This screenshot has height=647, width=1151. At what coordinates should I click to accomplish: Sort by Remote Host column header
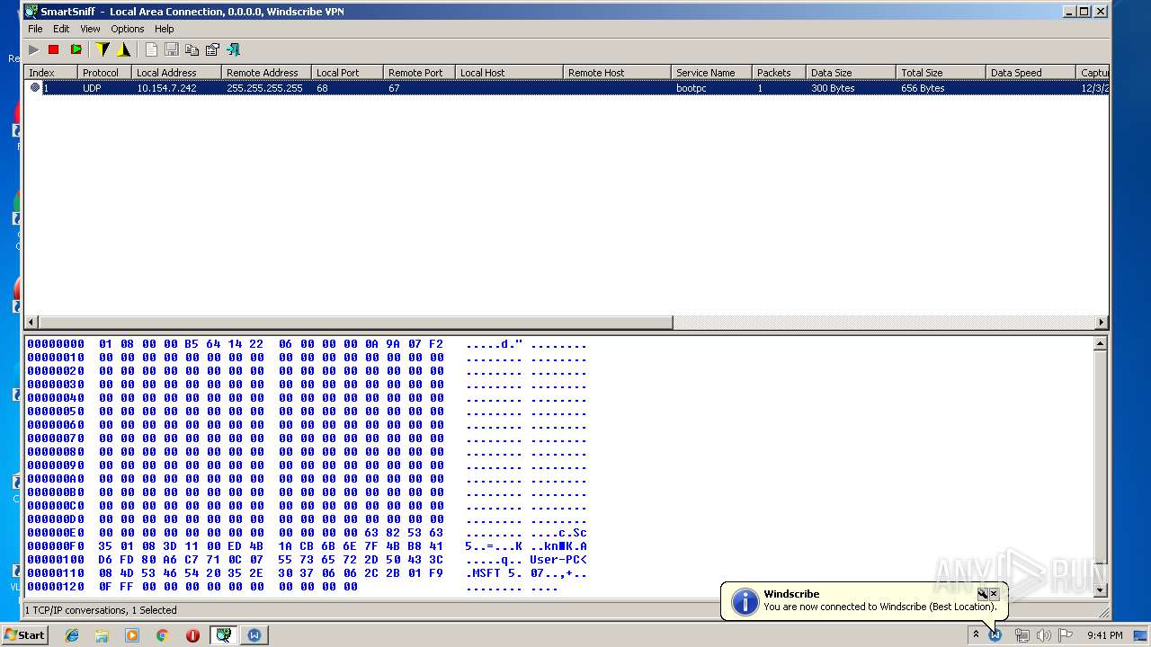coord(617,73)
